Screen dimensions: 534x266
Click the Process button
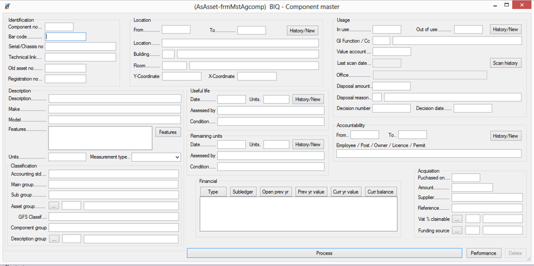(x=325, y=253)
